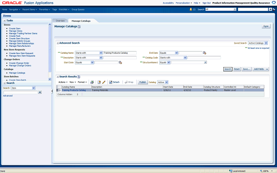277x173 pixels.
Task: Click the export icon beside Format menu
Action: [x=92, y=82]
